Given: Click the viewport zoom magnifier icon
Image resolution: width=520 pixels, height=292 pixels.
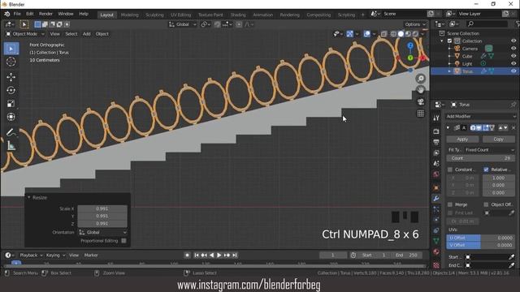Looking at the screenshot, I should pos(421,79).
